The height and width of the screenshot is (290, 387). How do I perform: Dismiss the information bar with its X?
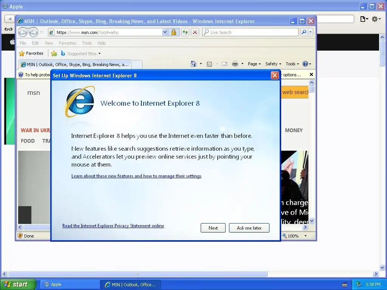[311, 74]
